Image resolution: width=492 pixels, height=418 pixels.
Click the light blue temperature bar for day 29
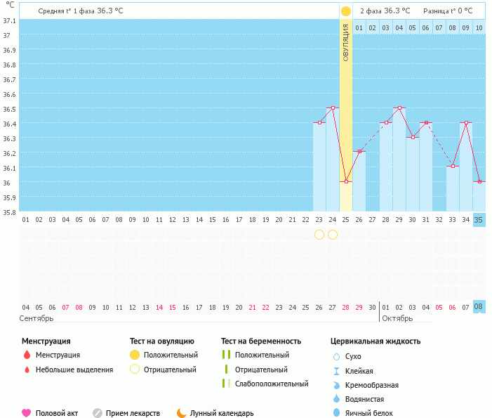tap(399, 162)
